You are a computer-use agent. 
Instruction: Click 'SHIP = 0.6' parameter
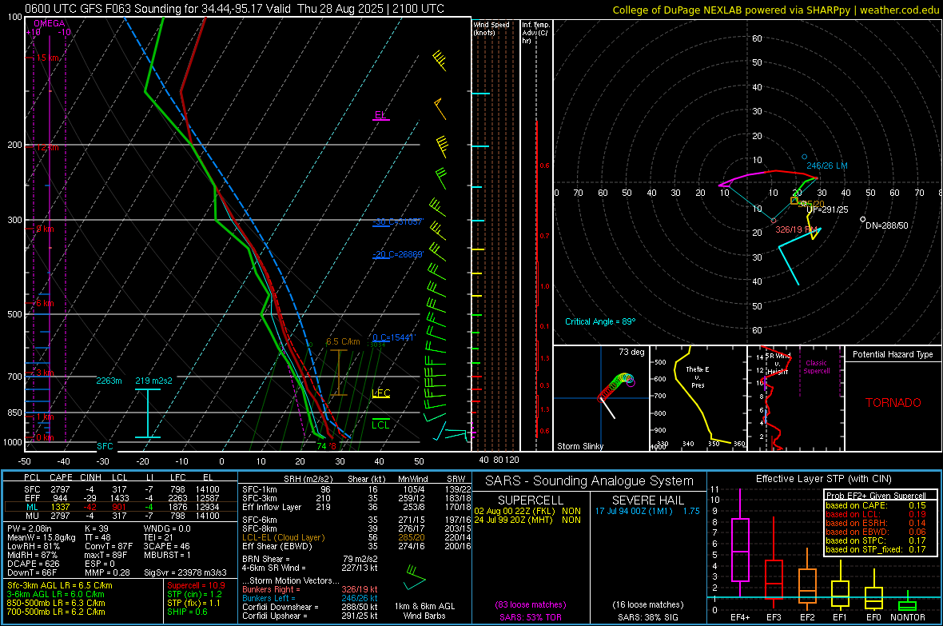(187, 612)
